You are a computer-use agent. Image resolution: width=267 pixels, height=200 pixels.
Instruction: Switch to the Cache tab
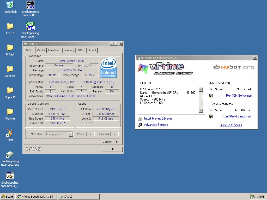(x=41, y=50)
